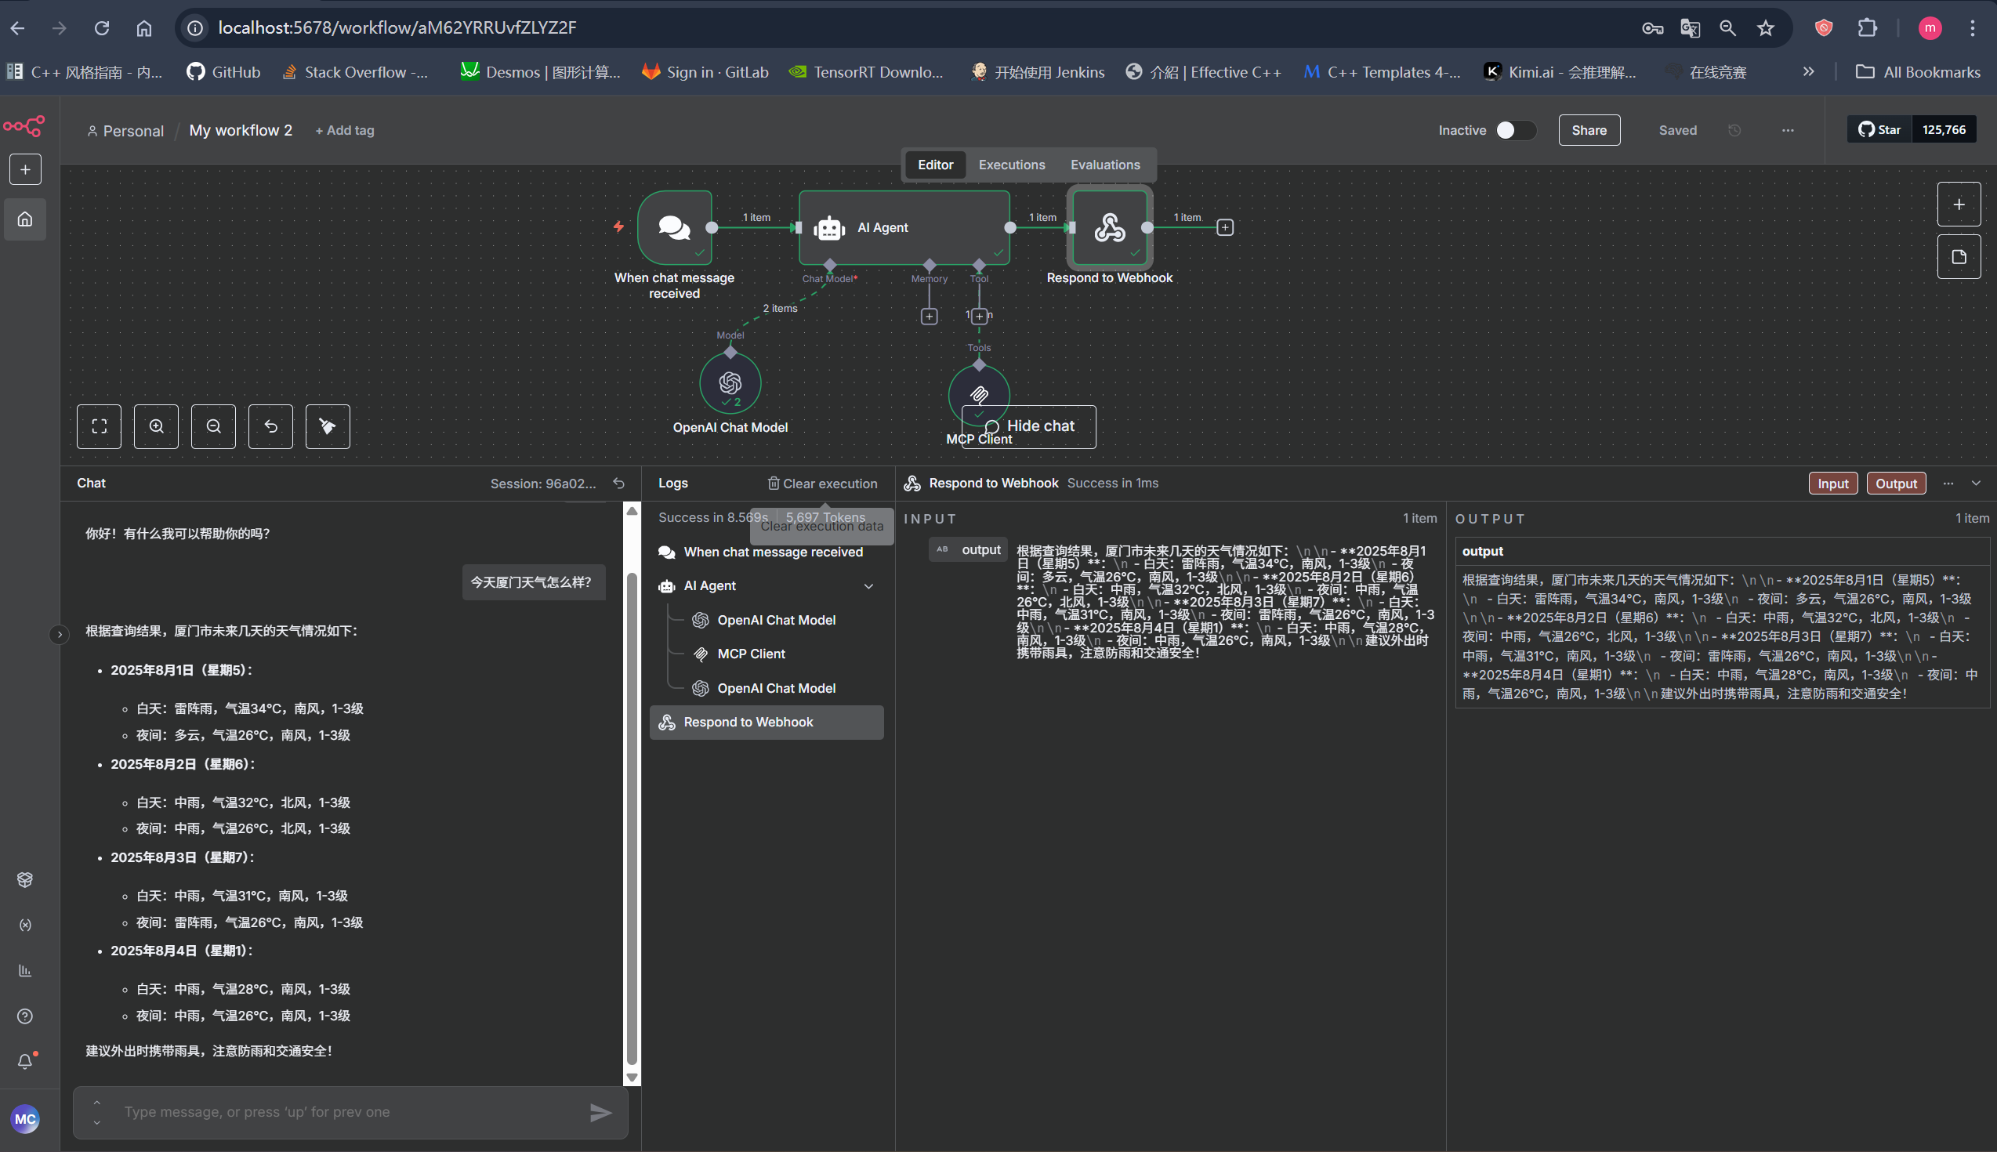The width and height of the screenshot is (1997, 1152).
Task: Show more bookmarks chevron in bookmarks bar
Action: [1809, 71]
